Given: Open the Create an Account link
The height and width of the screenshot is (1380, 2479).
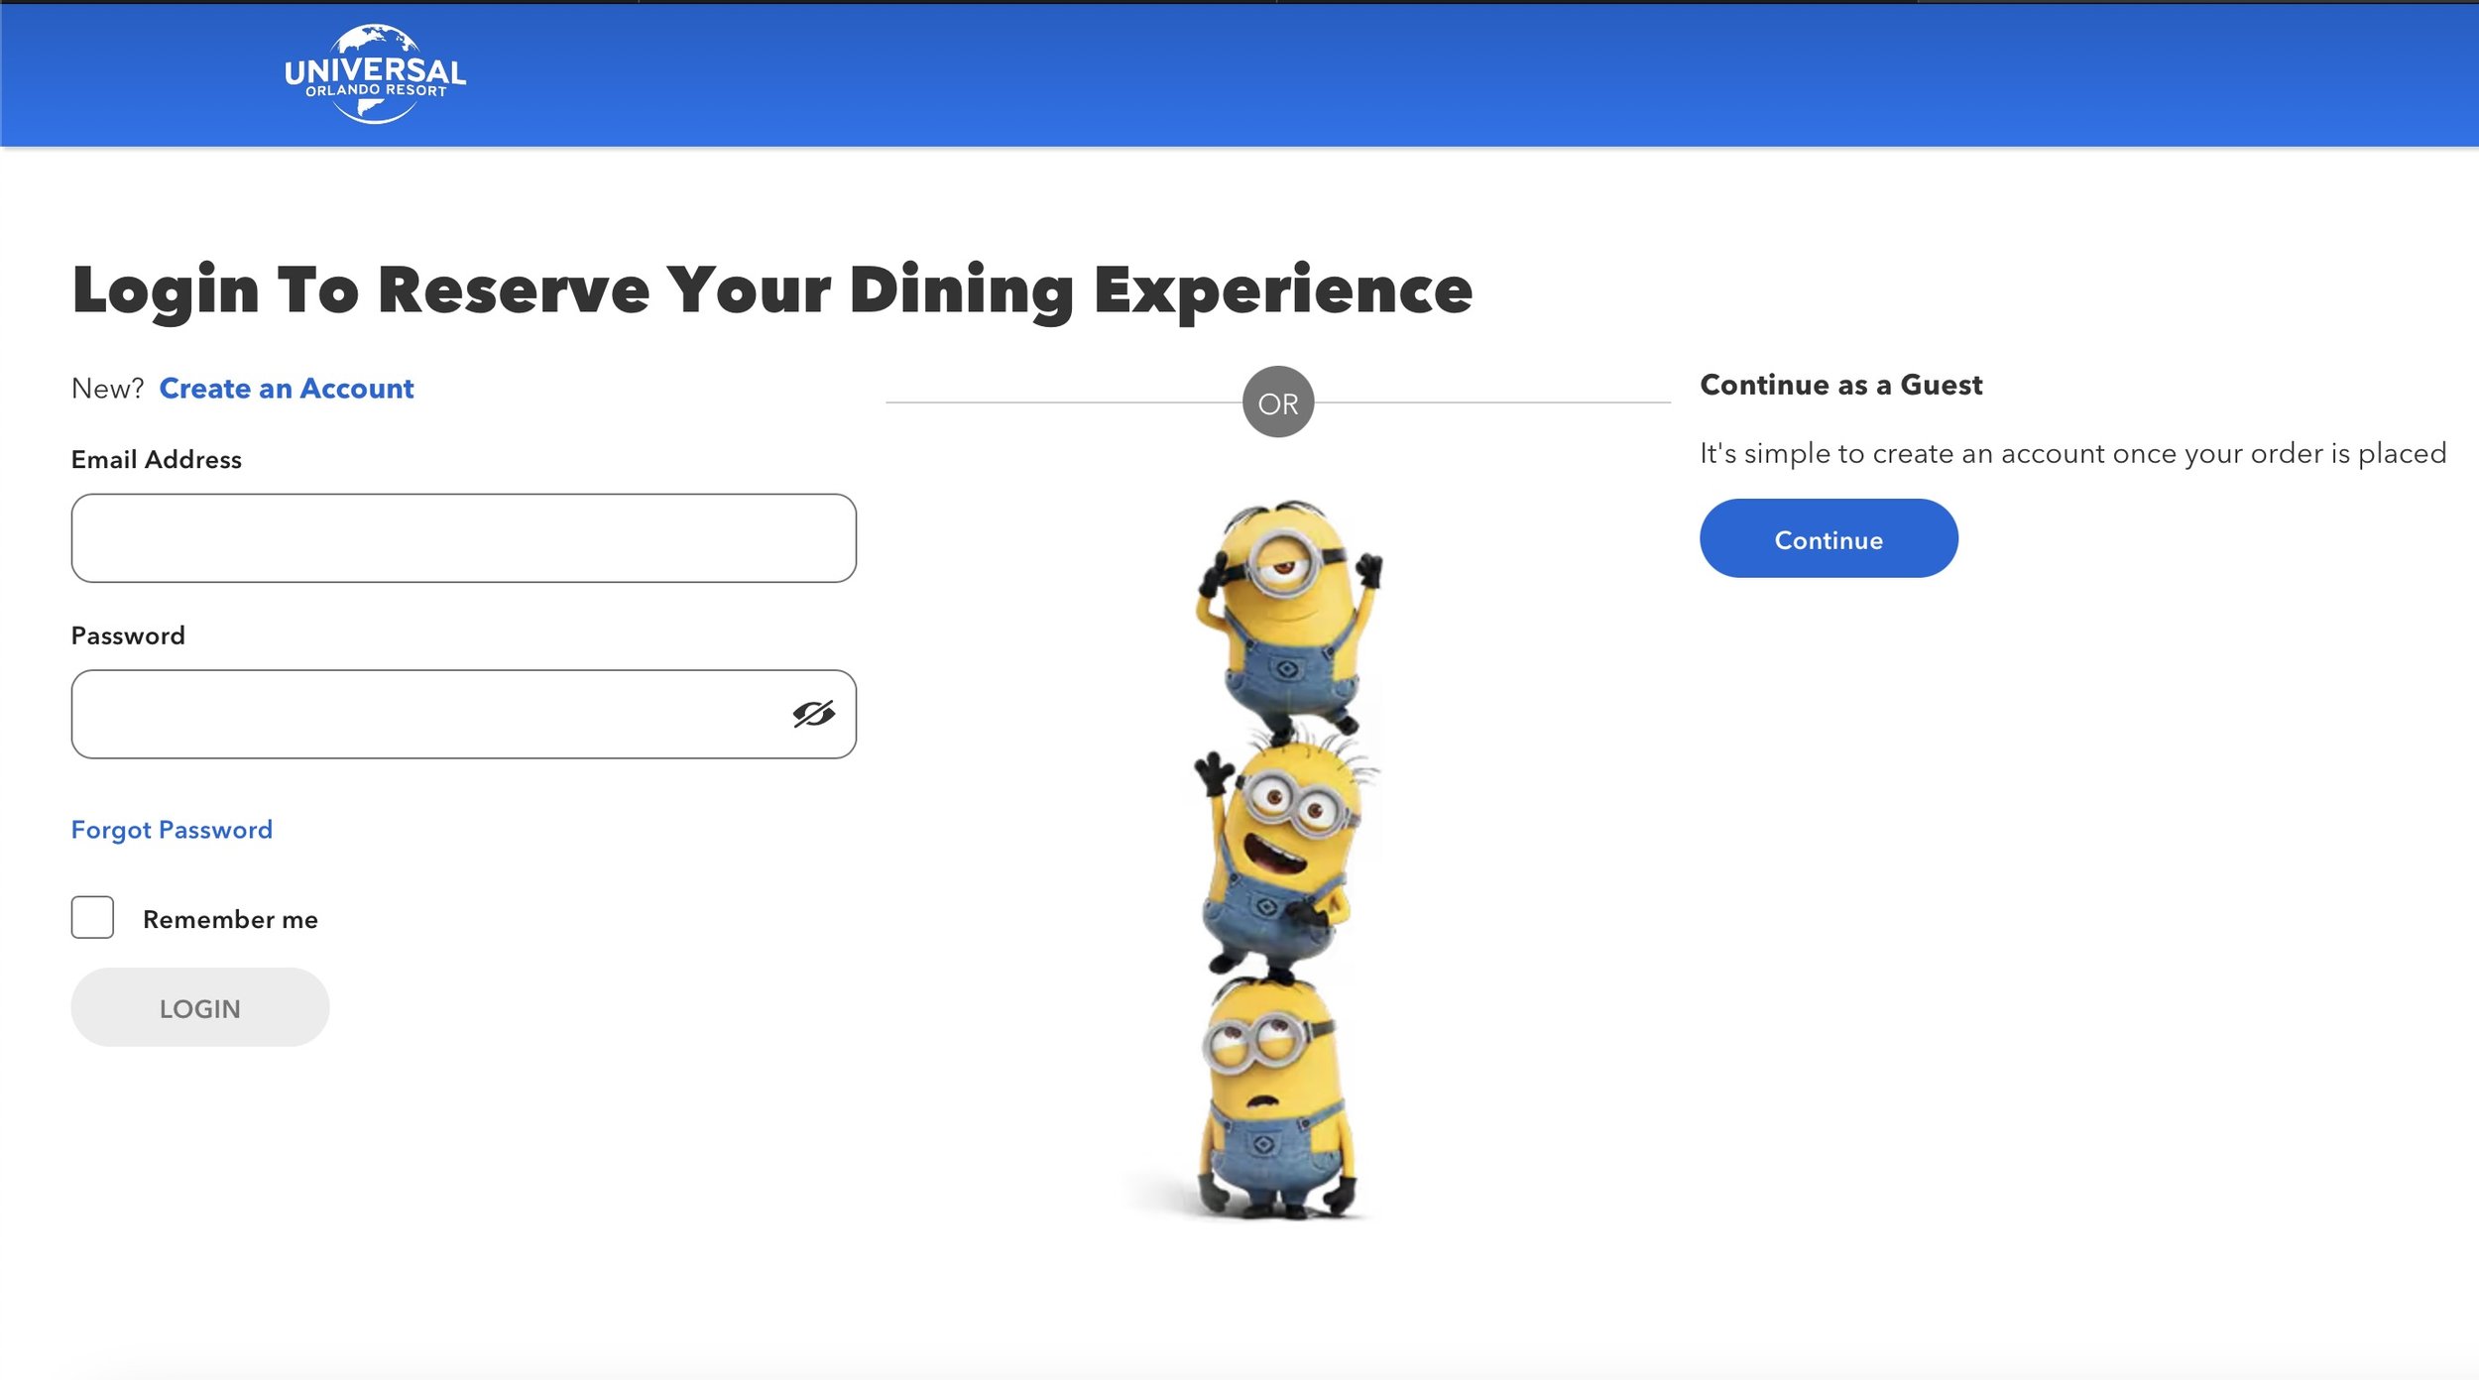Looking at the screenshot, I should coord(286,389).
